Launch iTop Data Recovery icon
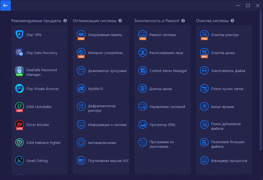Screen dimensions: 263x180 click(x=19, y=52)
